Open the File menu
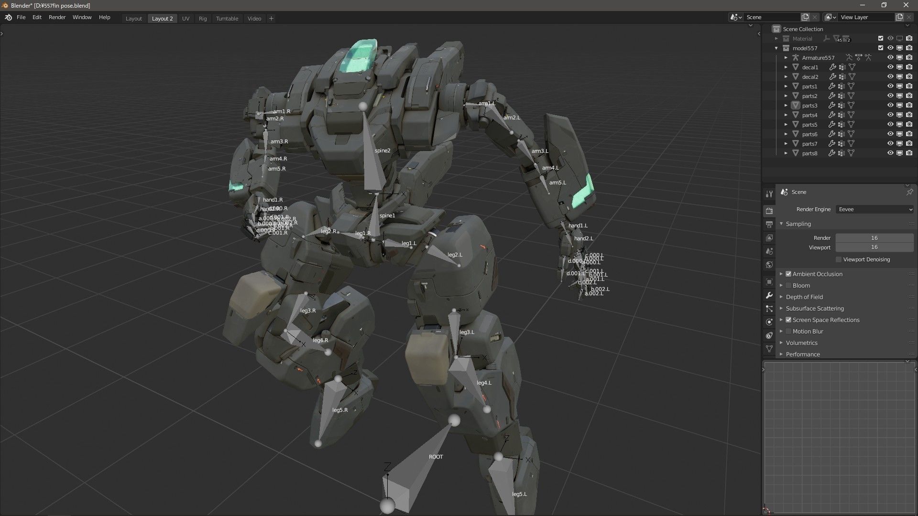918x516 pixels. click(21, 17)
